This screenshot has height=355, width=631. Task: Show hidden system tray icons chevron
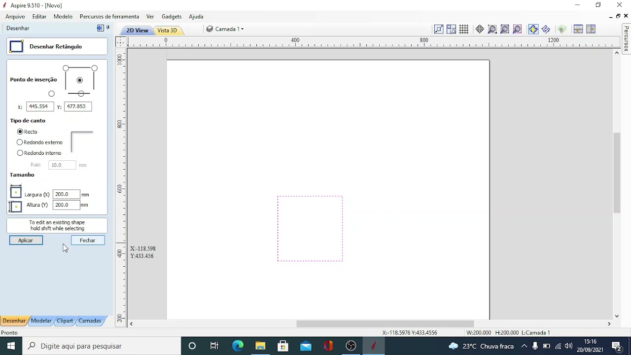524,346
